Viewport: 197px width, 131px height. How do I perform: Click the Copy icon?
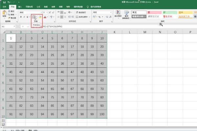tap(9, 14)
